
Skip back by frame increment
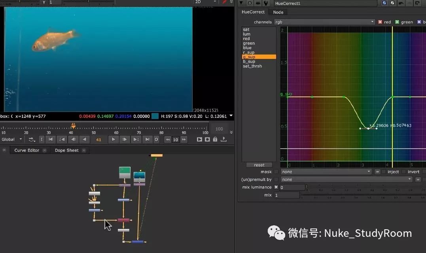[x=168, y=140]
